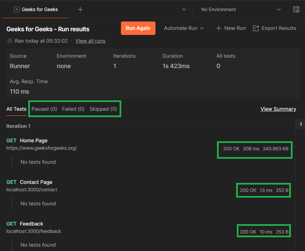Open a new tab with the plus icon
This screenshot has width=305, height=251.
tap(80, 9)
